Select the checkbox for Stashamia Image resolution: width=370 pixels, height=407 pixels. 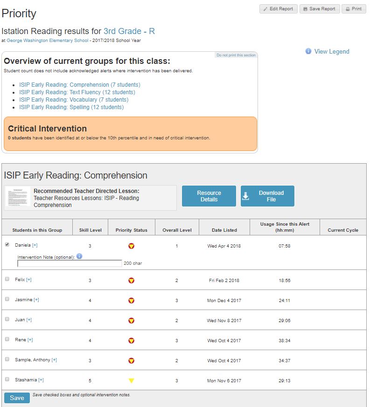click(7, 379)
